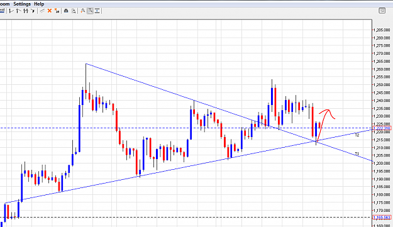Select the parallel vertical lines tool
Screen dimensions: 393x227
pyautogui.click(x=26, y=11)
